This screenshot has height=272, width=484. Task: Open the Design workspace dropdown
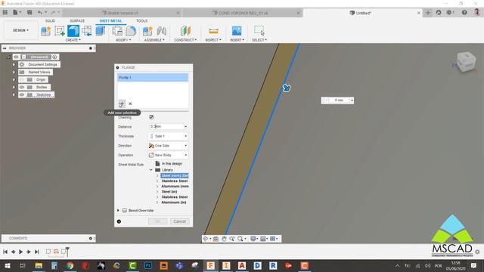20,30
